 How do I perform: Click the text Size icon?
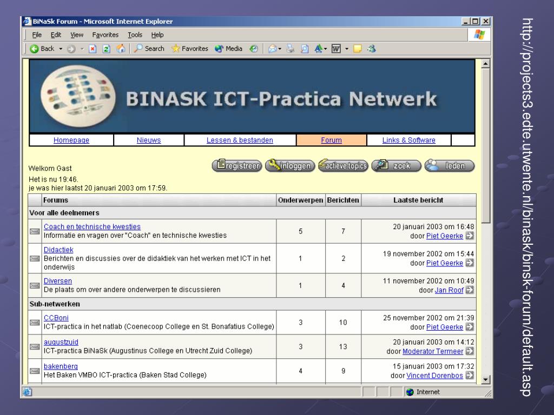click(x=318, y=49)
